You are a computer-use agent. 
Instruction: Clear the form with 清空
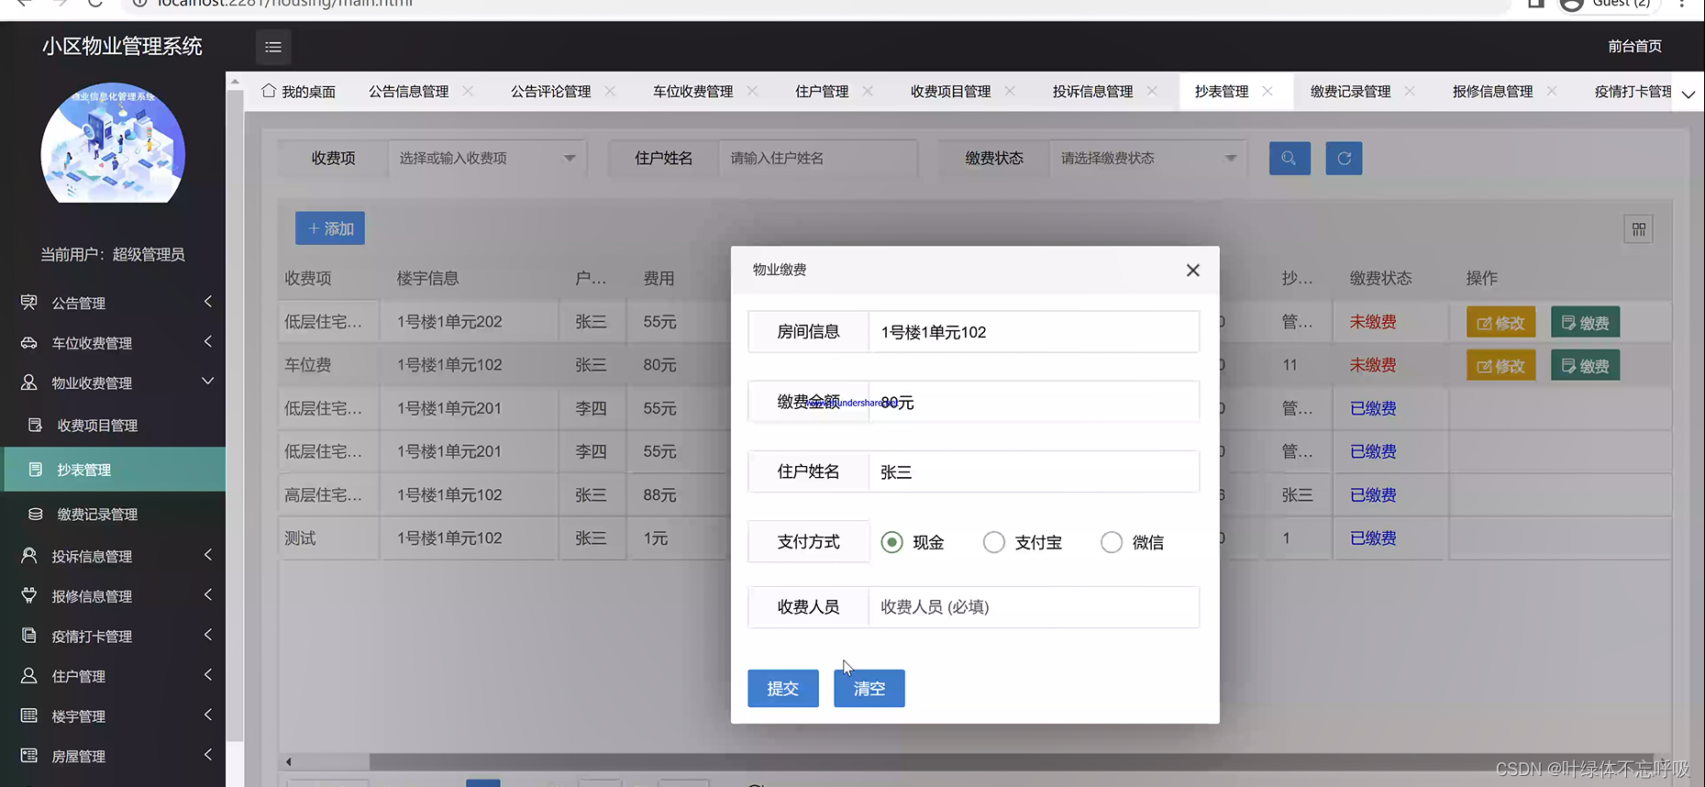point(869,688)
